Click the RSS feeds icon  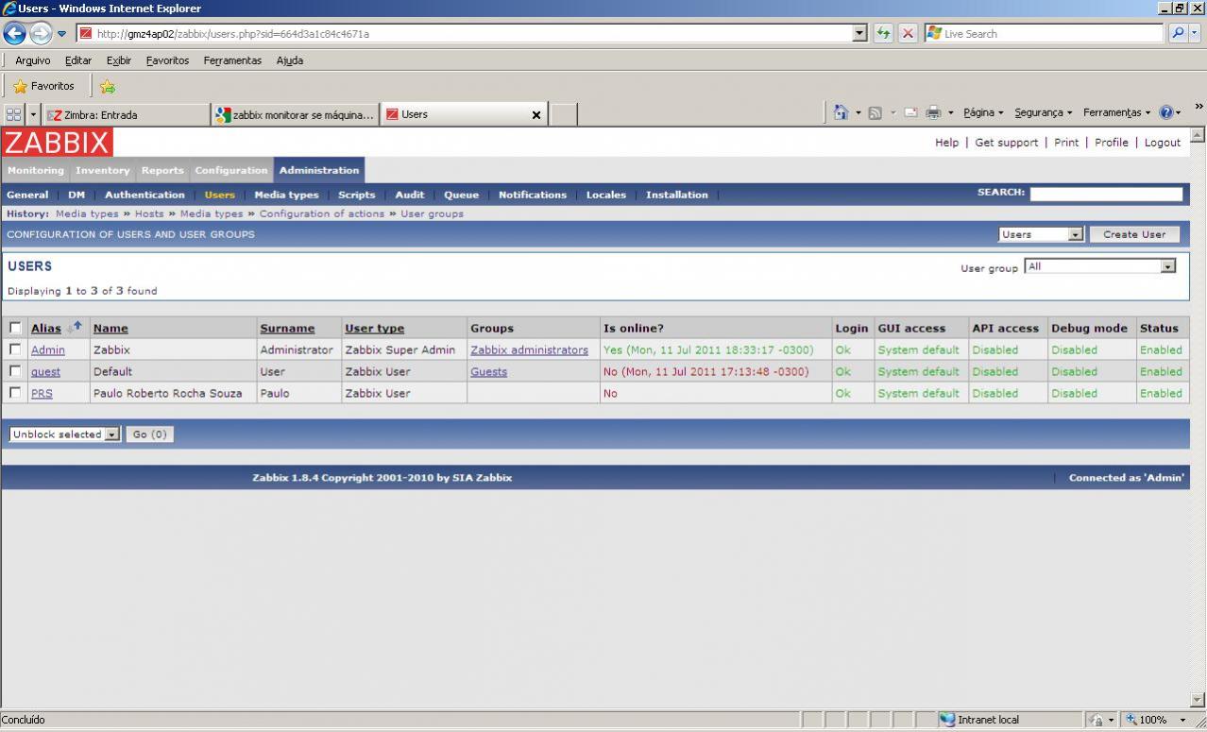tap(875, 113)
